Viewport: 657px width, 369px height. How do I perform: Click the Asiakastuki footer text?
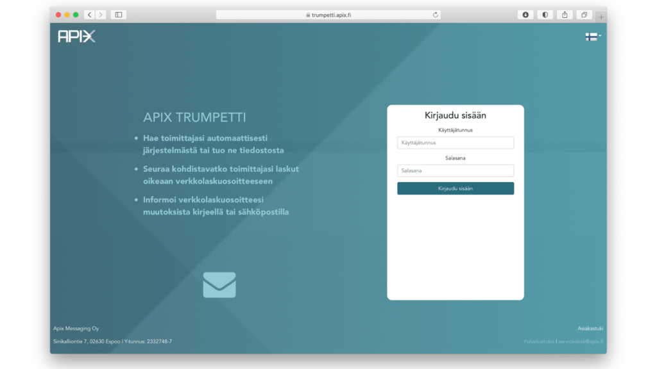[x=590, y=329]
